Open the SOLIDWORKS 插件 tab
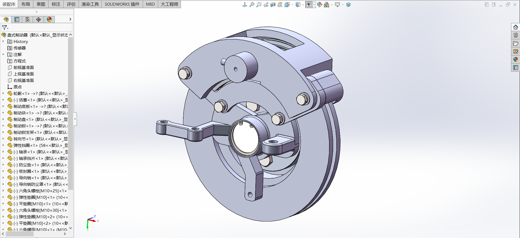 (x=122, y=4)
